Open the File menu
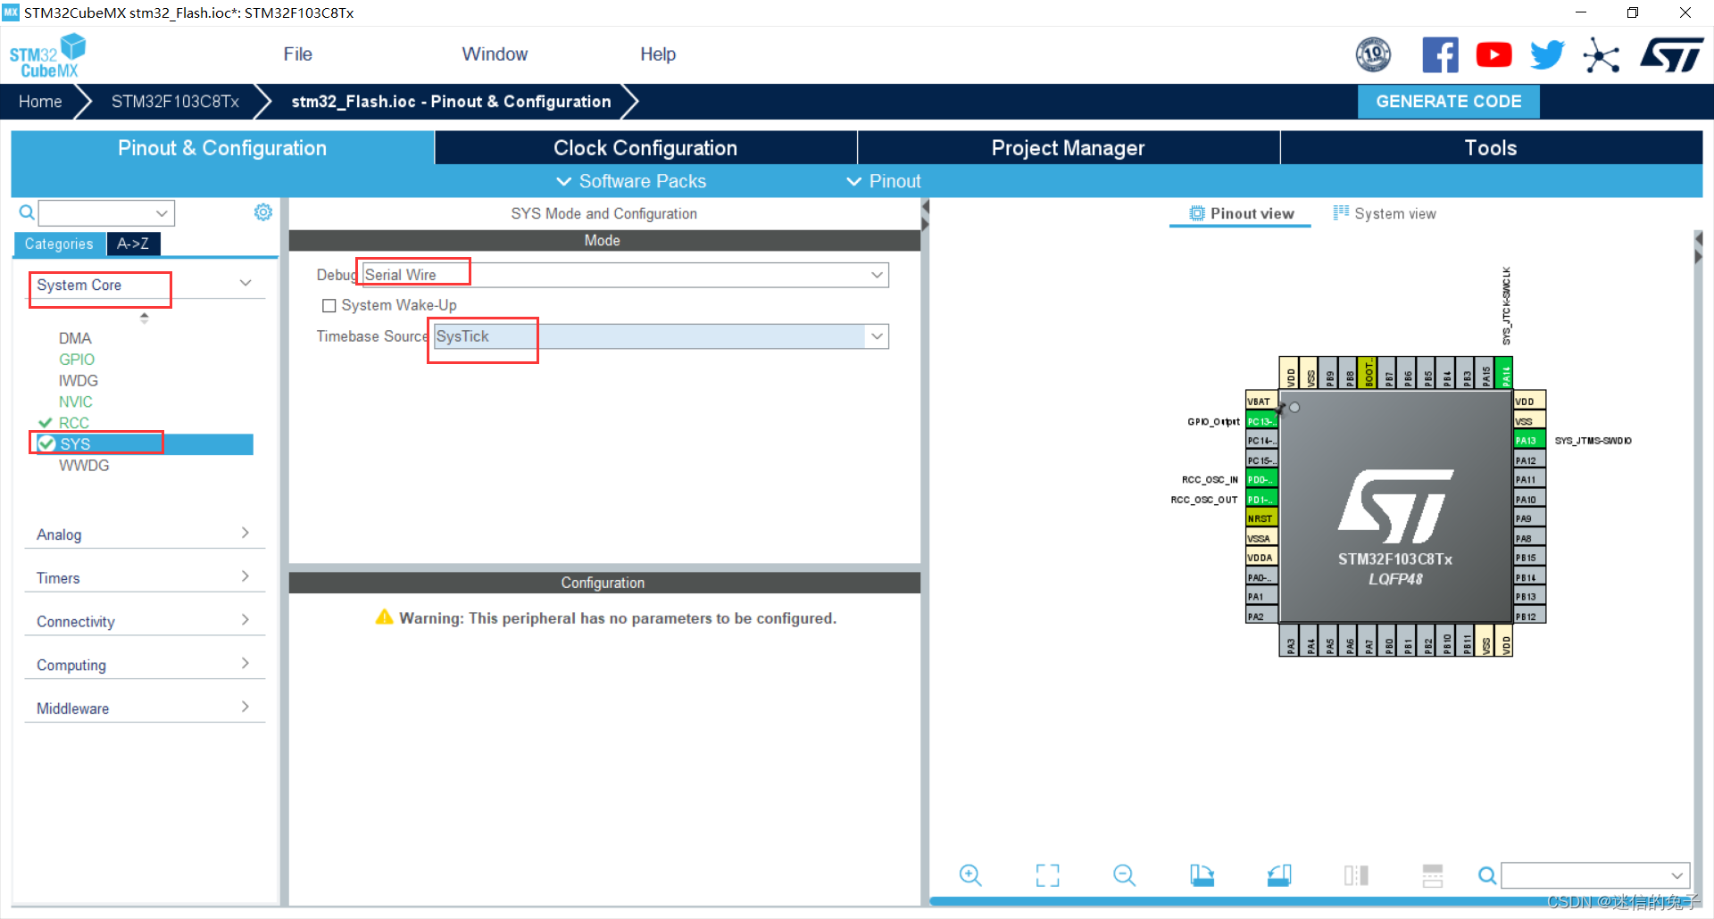 (297, 54)
